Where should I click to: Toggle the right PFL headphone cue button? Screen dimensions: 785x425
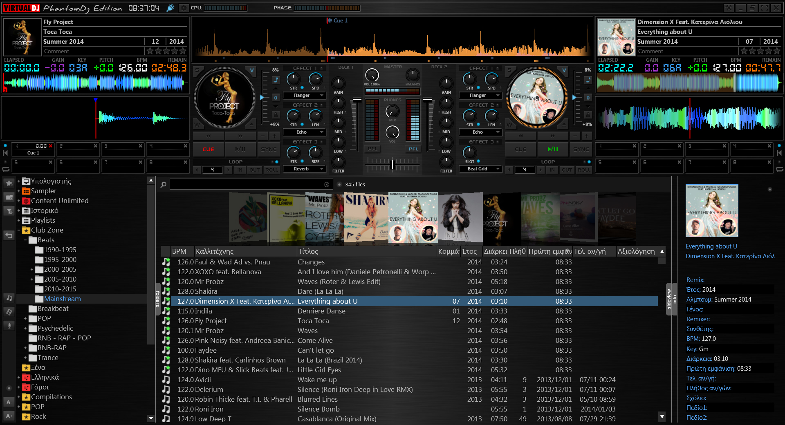point(413,149)
